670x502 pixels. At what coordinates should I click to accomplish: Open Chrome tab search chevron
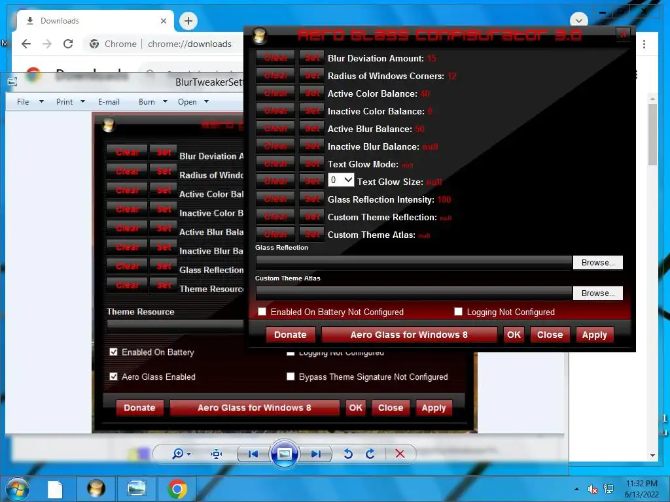(579, 20)
